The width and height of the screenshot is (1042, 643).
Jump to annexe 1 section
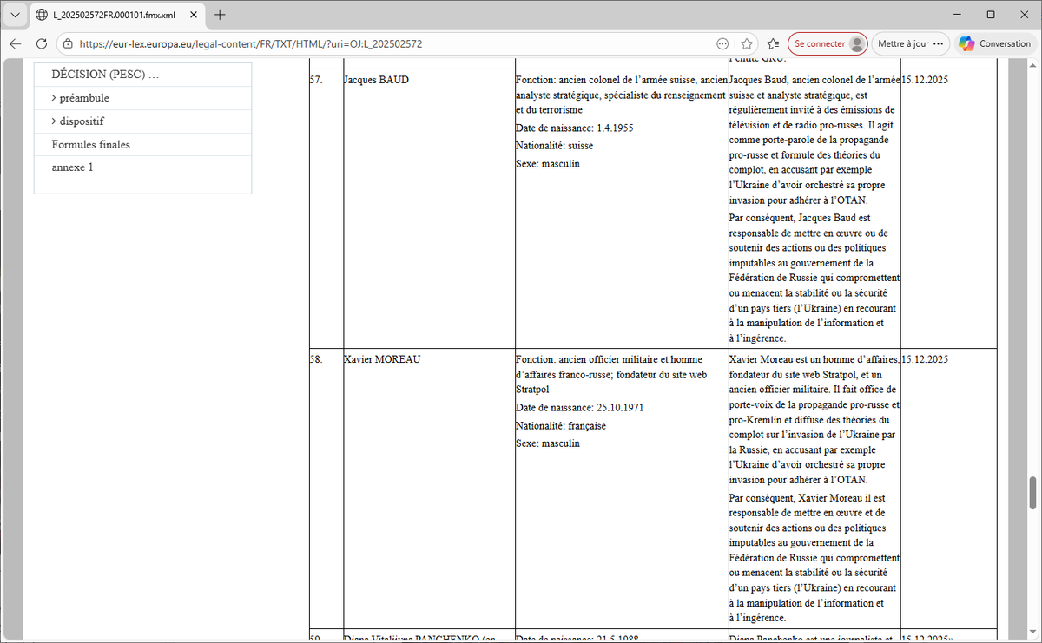72,167
